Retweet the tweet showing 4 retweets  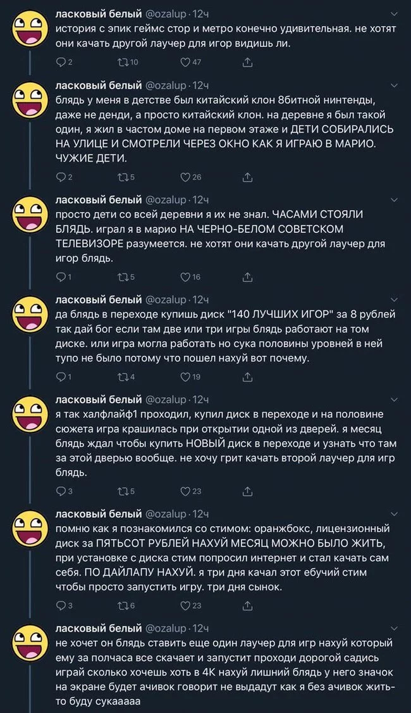[x=123, y=377]
